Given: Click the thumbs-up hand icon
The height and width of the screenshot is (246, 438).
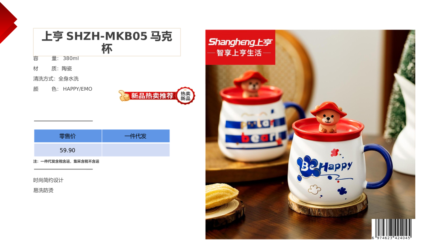Looking at the screenshot, I should click(123, 95).
